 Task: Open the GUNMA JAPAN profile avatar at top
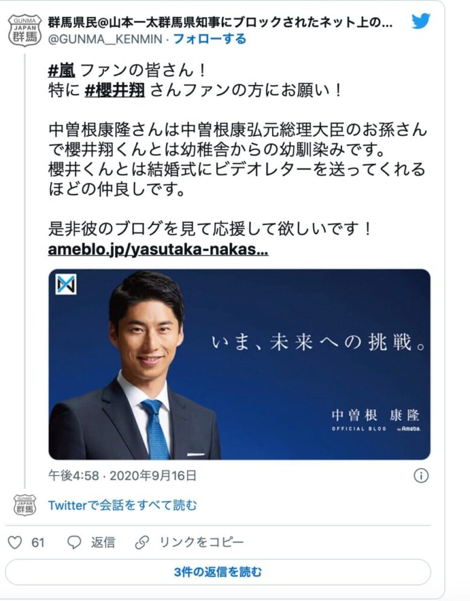25,30
